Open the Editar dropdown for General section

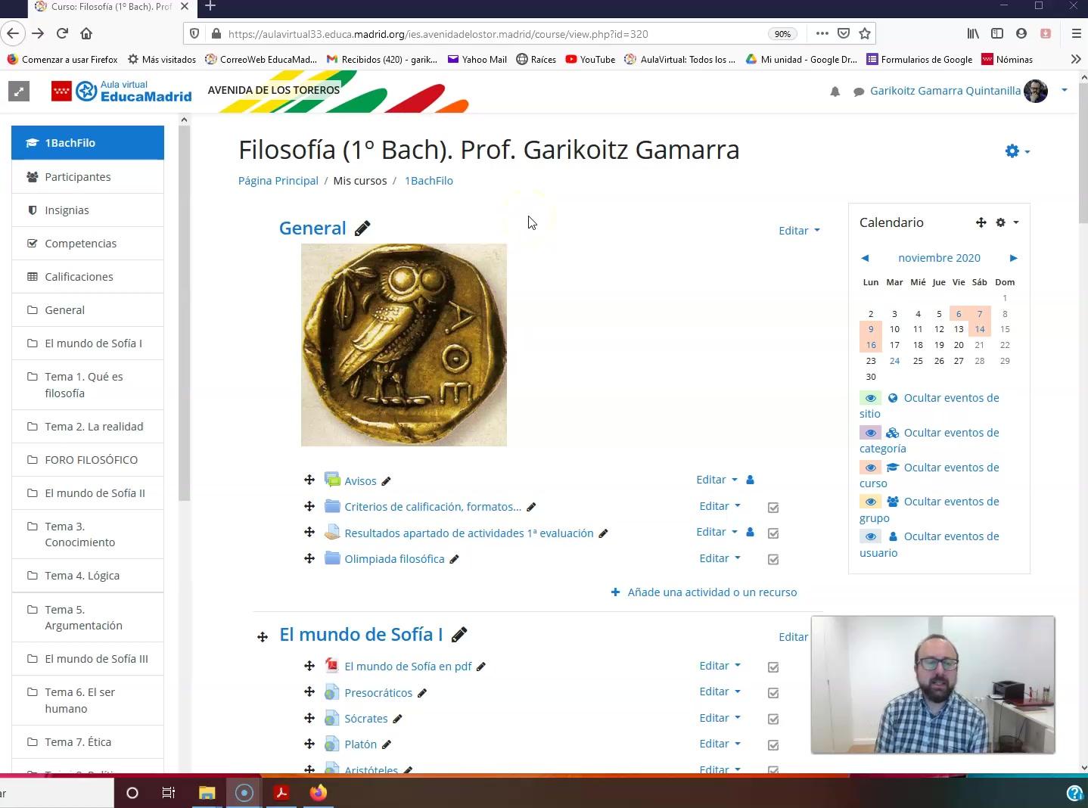click(799, 231)
